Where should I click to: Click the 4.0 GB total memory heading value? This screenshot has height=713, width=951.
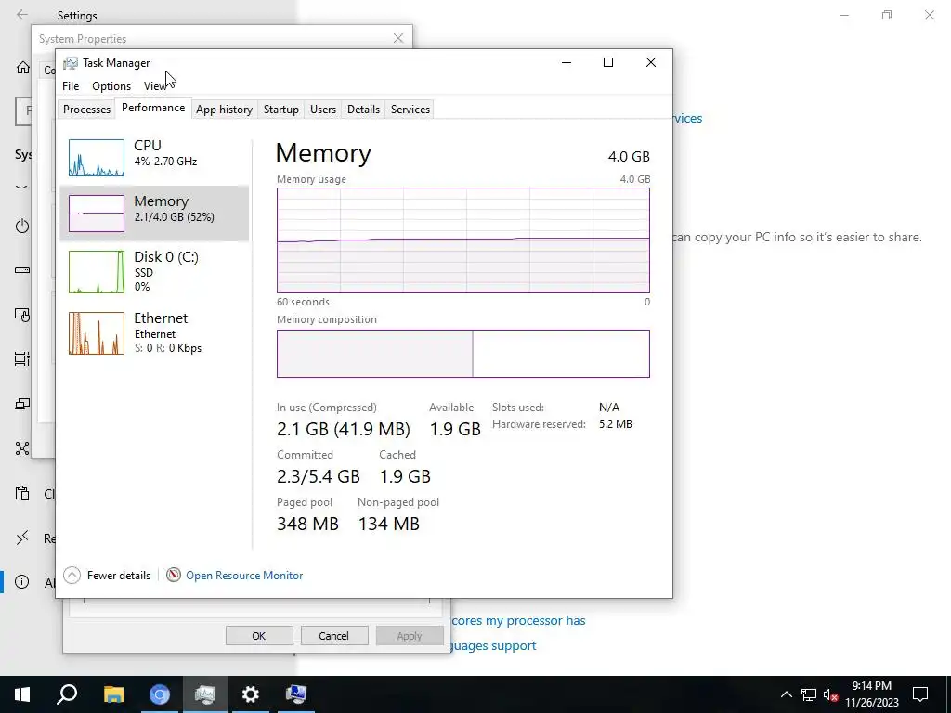[629, 156]
